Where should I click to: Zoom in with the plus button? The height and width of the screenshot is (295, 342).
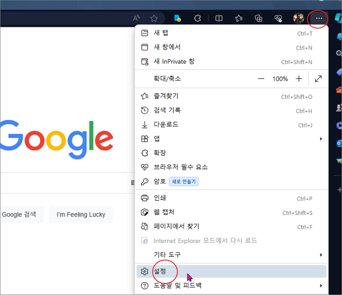click(x=299, y=79)
